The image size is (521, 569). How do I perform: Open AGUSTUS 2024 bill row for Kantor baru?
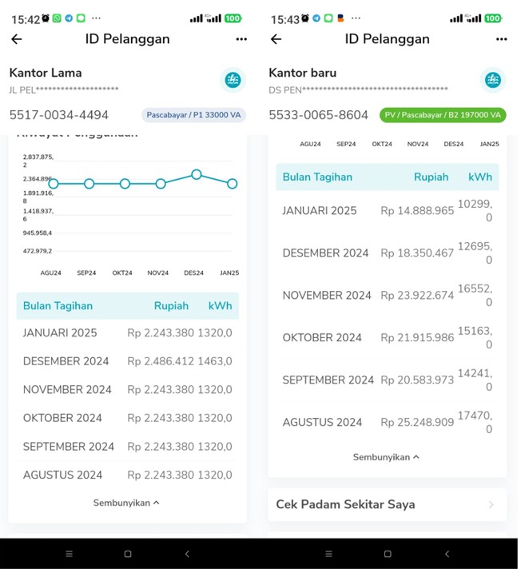387,422
